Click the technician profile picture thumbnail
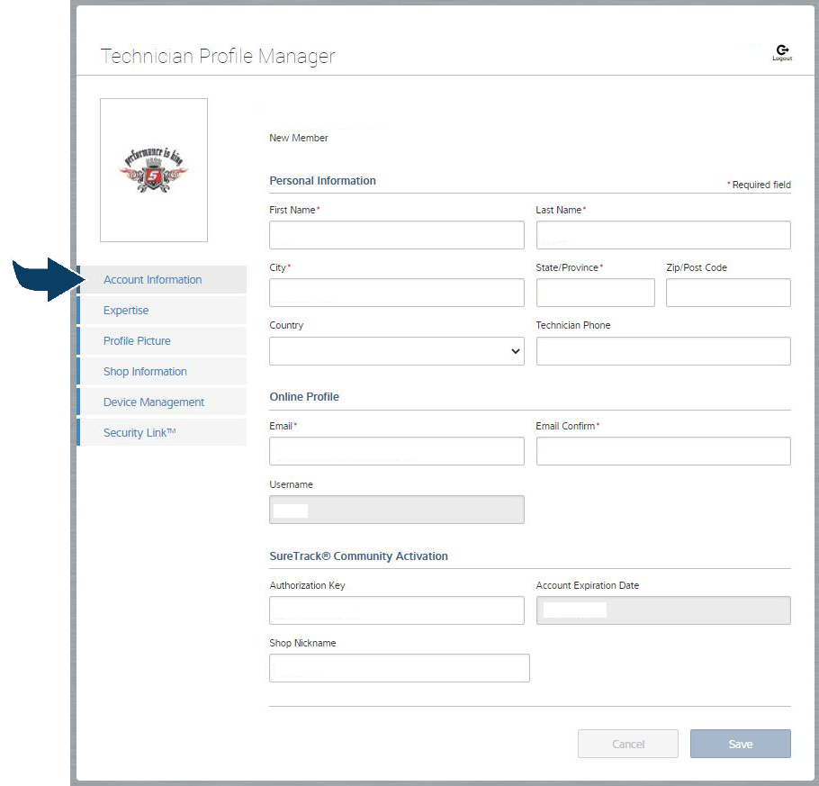The image size is (819, 786). click(153, 169)
